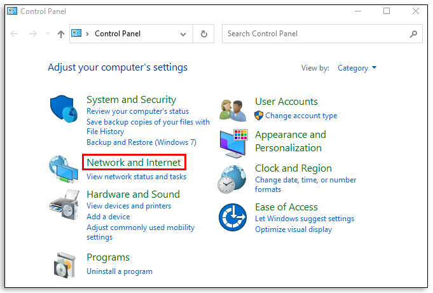This screenshot has width=433, height=293.
Task: Open the View by Category dropdown
Action: coord(357,68)
